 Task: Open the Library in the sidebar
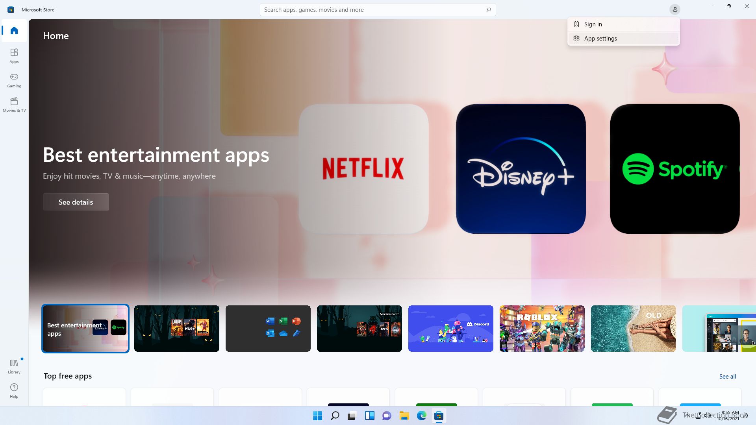click(x=14, y=366)
